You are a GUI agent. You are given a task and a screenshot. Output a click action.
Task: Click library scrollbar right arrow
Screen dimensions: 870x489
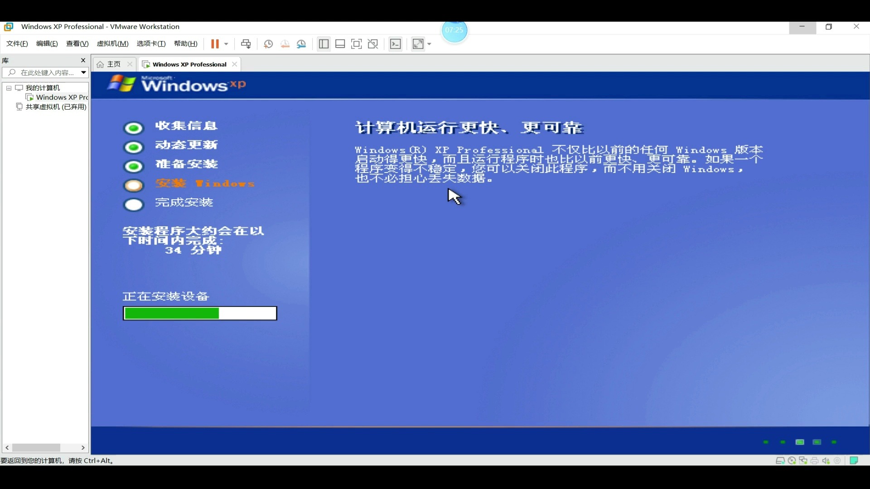pos(83,447)
